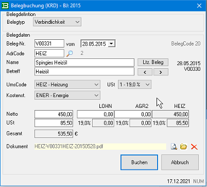Click the Ltz. Beleg button
This screenshot has width=207, height=187.
click(x=153, y=63)
